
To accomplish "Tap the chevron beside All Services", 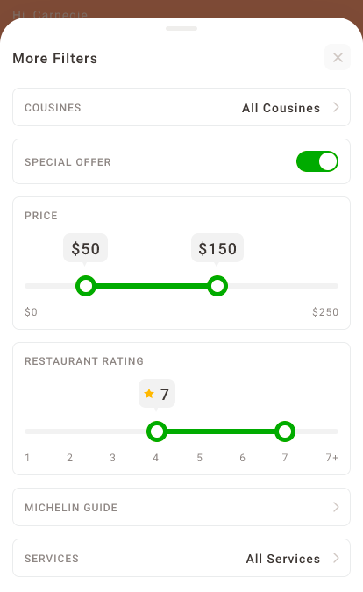I will (x=336, y=558).
